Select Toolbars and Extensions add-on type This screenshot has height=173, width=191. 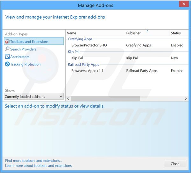(34, 41)
